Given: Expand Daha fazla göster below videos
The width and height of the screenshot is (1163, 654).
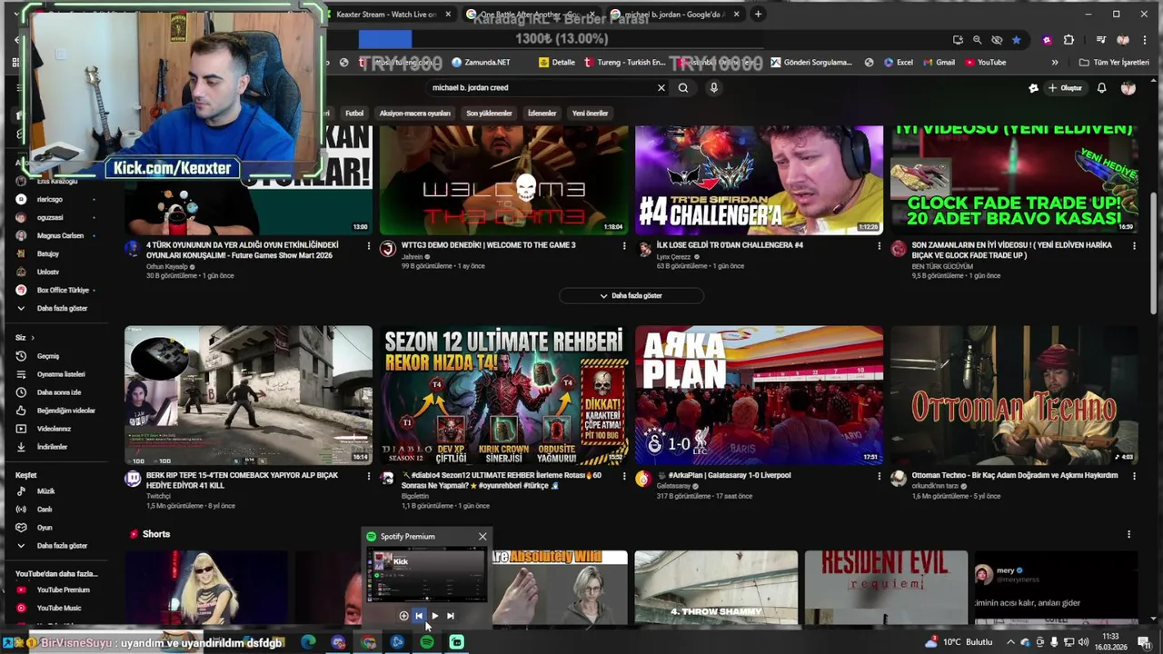Looking at the screenshot, I should [631, 296].
